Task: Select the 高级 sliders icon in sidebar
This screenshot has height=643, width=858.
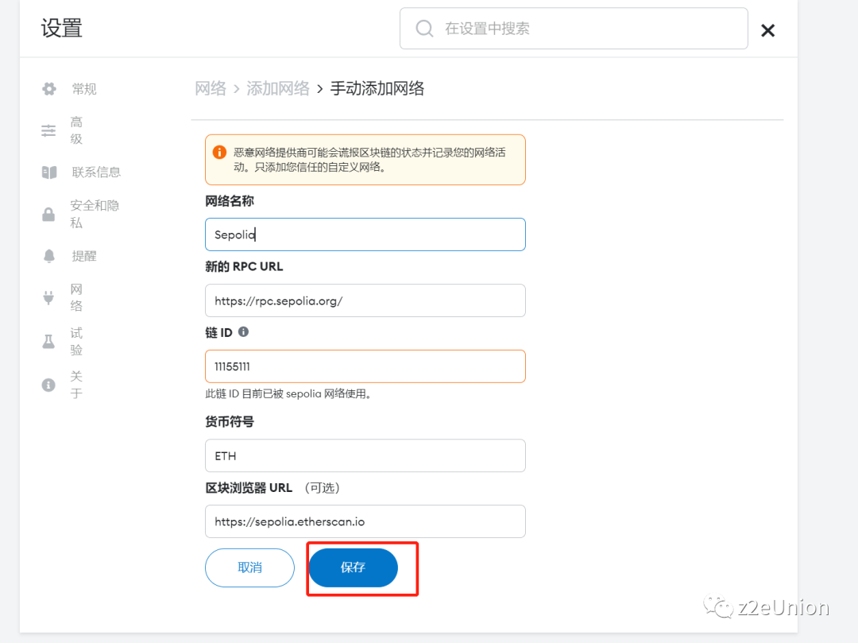Action: [50, 130]
